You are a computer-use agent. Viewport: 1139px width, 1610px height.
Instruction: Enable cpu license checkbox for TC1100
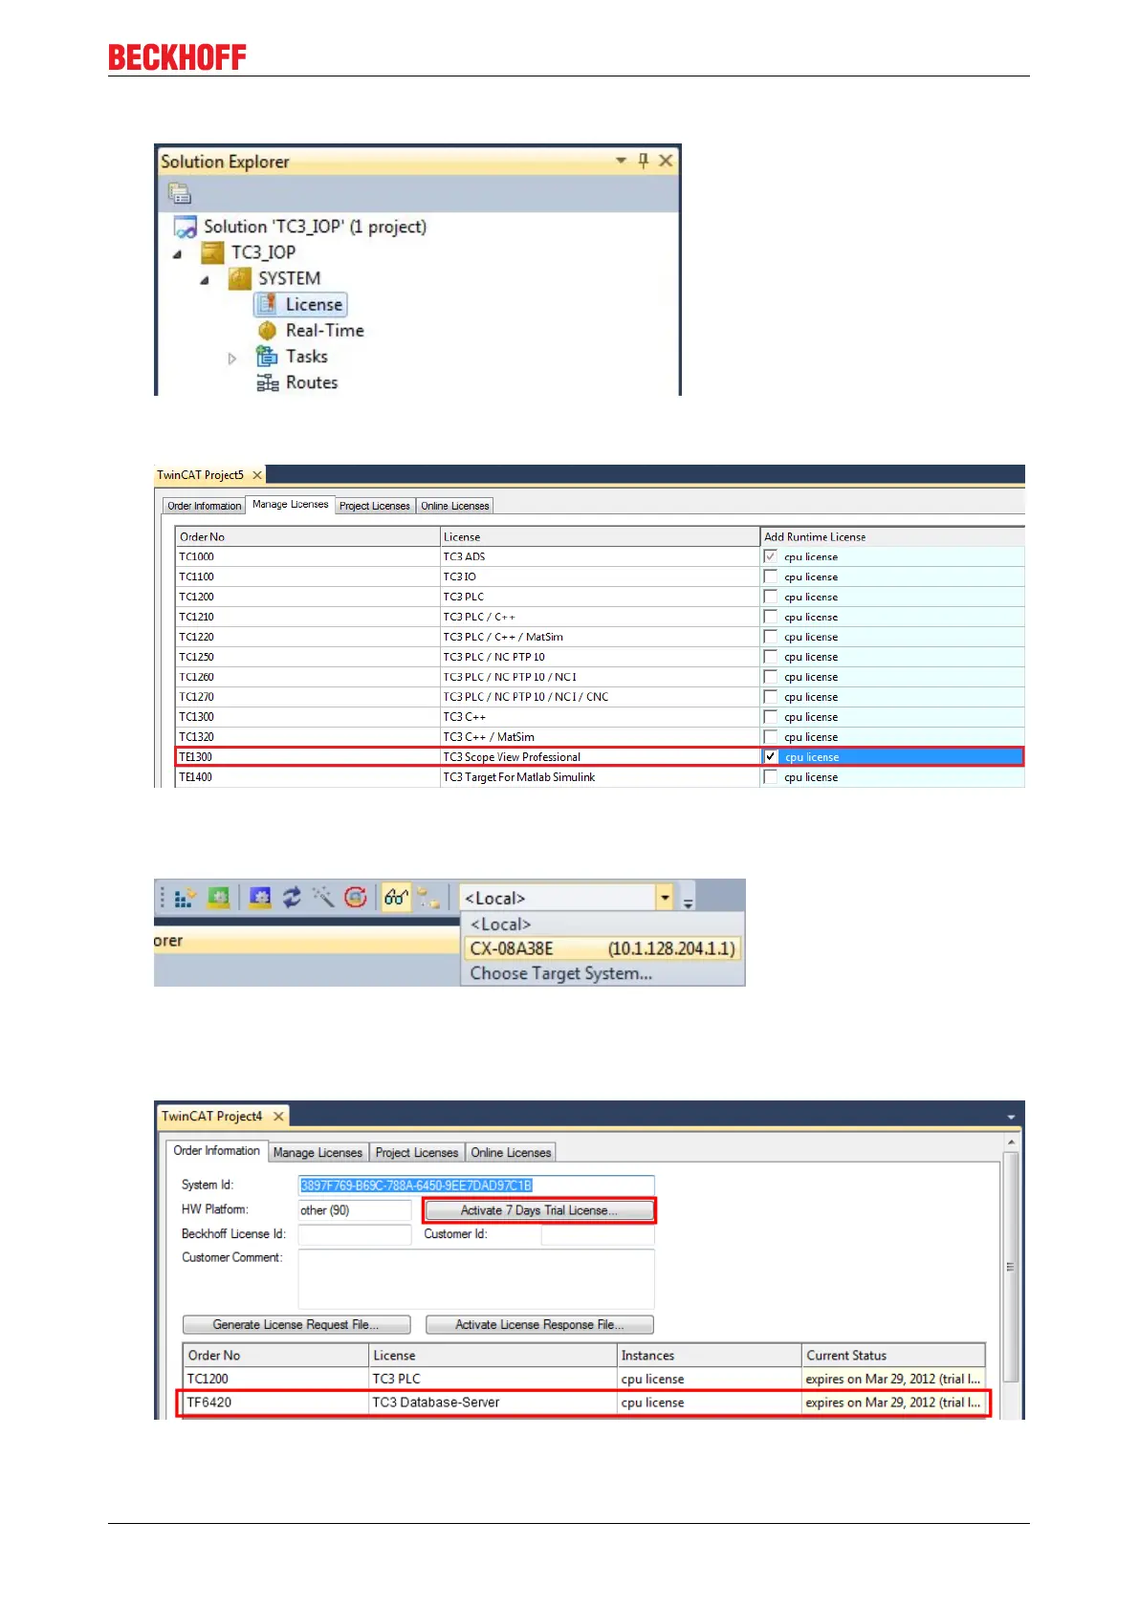771,577
